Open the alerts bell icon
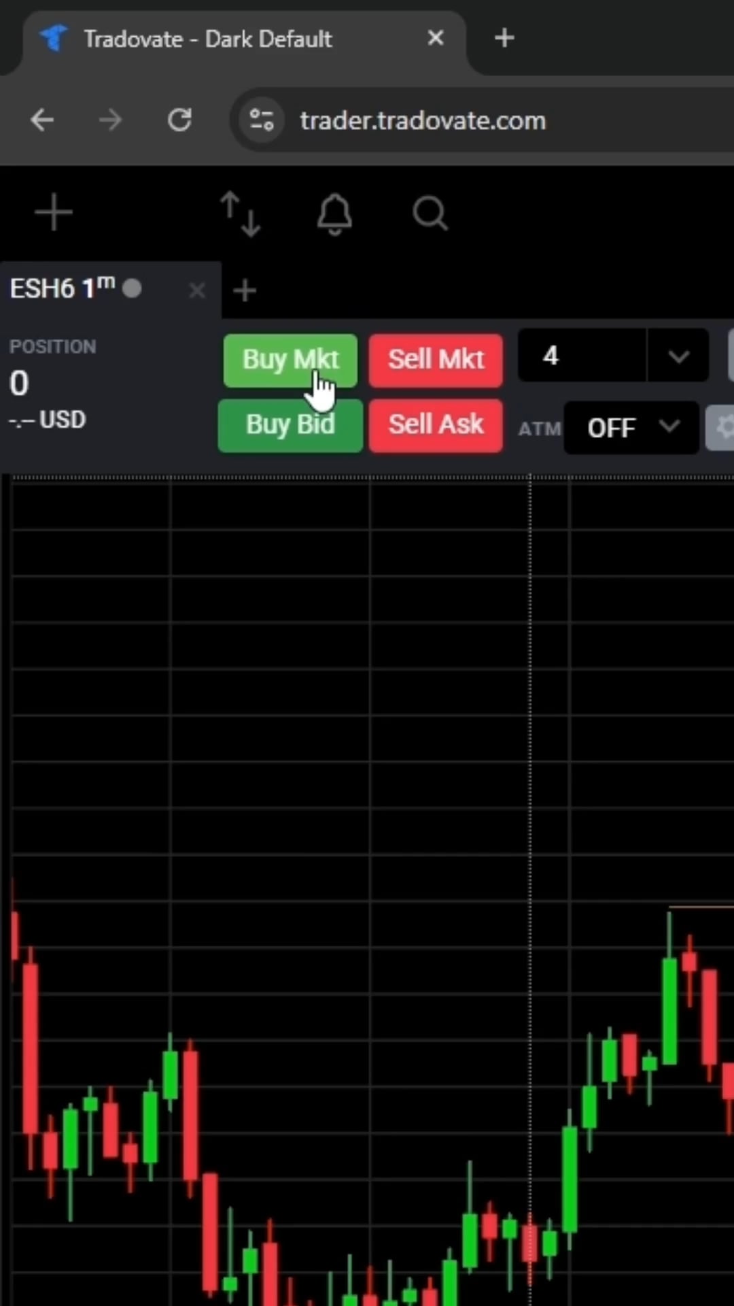Viewport: 734px width, 1306px height. (335, 214)
